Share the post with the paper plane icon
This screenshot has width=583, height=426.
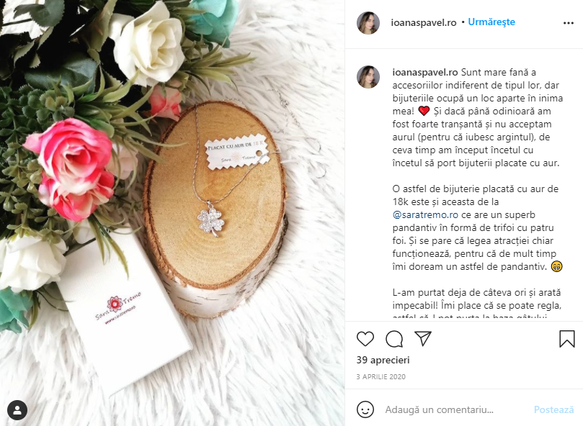[x=423, y=338]
